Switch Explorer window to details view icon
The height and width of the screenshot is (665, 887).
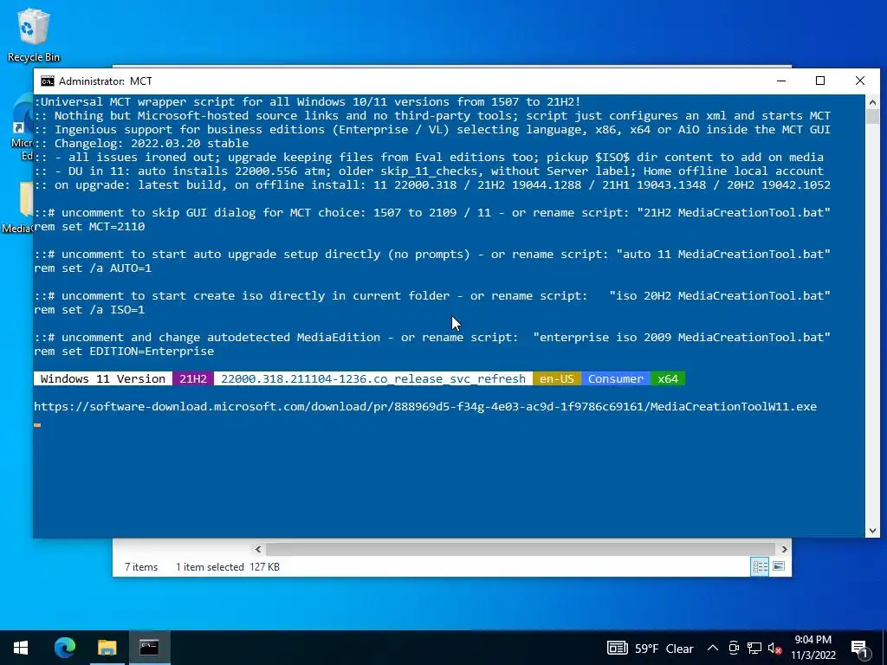point(759,566)
